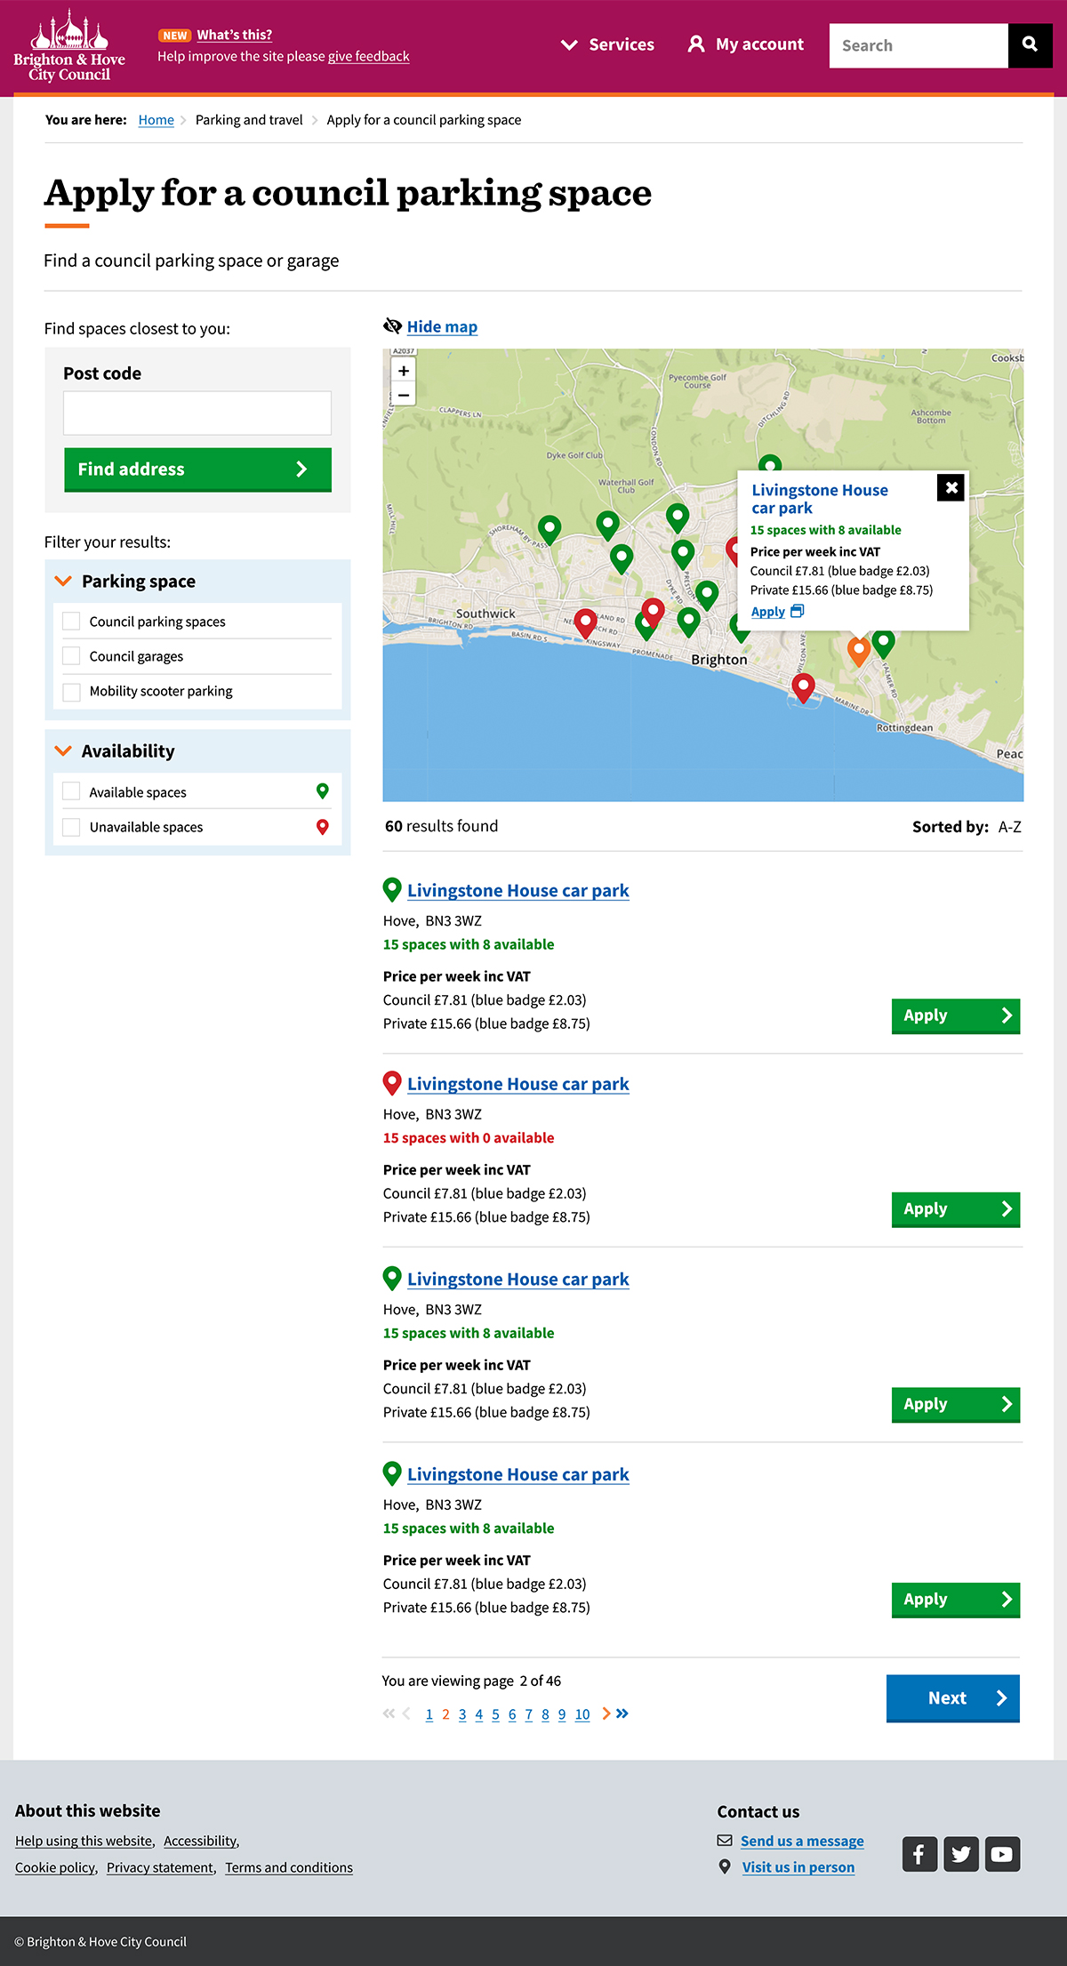Screen dimensions: 1067x1966
Task: Zoom out on the map
Action: 404,395
